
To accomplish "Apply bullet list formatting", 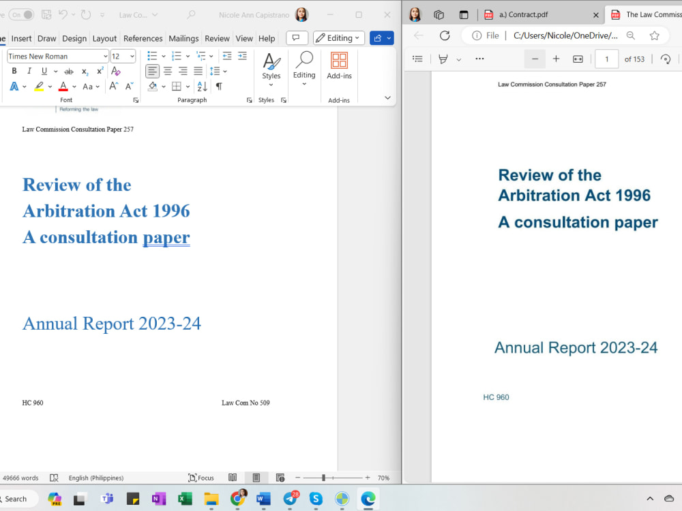I will (x=152, y=56).
